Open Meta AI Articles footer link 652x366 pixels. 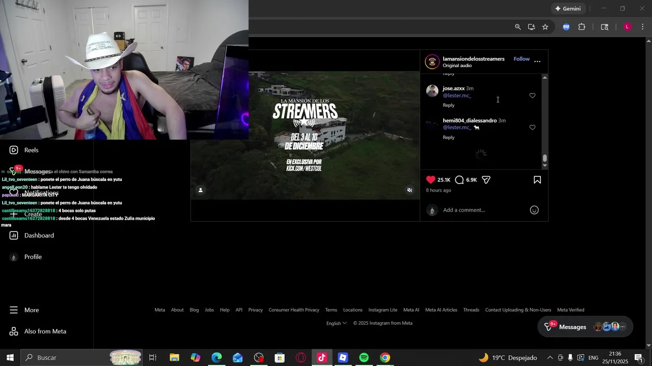441,310
